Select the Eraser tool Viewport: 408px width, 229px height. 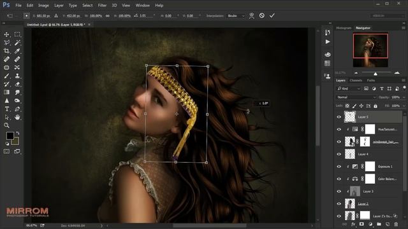coord(17,84)
